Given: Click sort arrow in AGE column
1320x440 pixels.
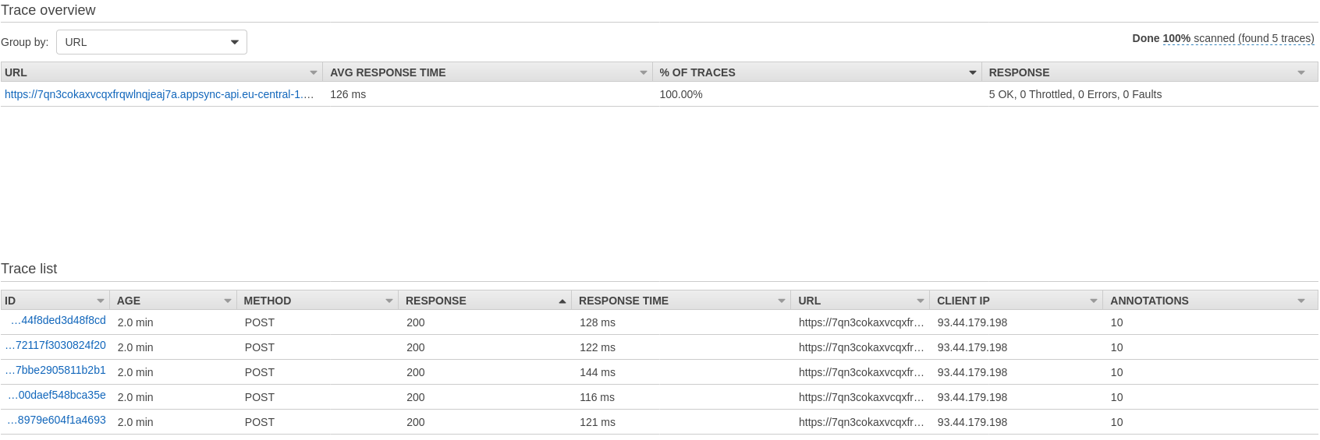Looking at the screenshot, I should pyautogui.click(x=228, y=301).
